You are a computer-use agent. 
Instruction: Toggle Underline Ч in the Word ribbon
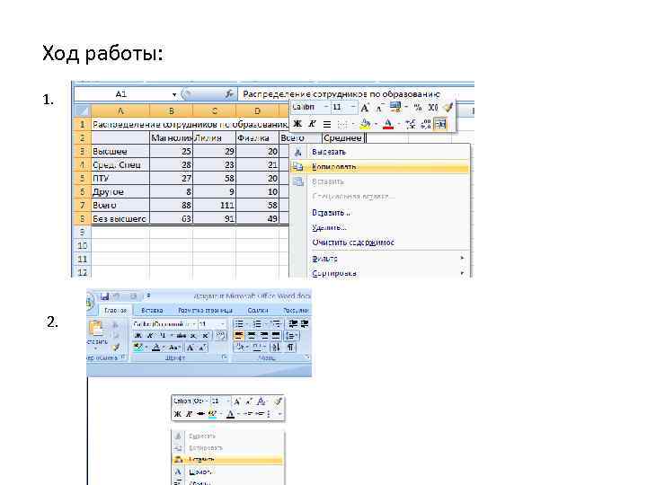click(163, 336)
